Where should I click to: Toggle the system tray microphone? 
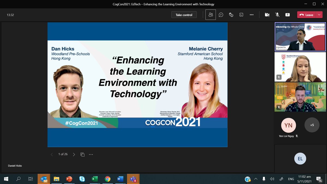click(x=264, y=179)
